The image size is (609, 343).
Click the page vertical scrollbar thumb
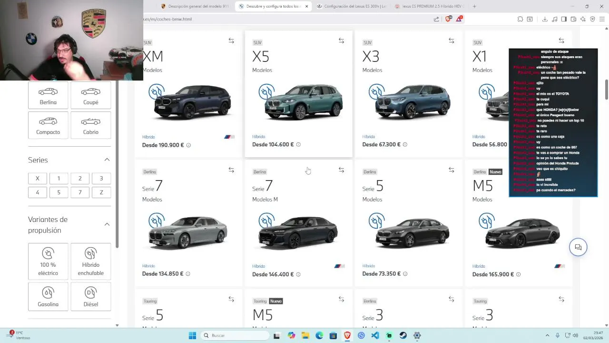point(607,90)
